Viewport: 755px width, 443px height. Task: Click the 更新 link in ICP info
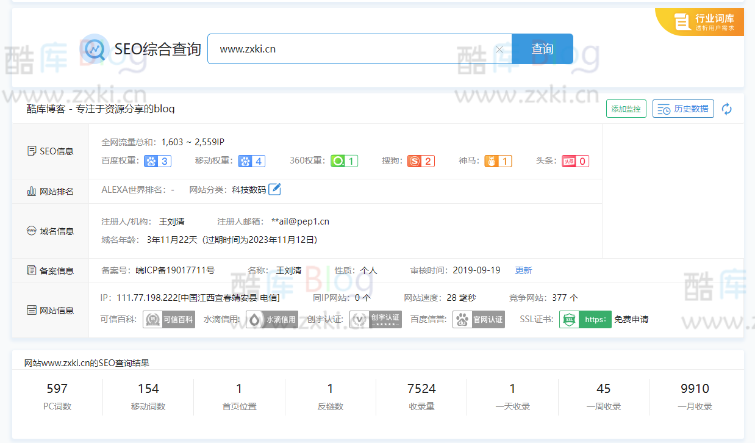[523, 270]
